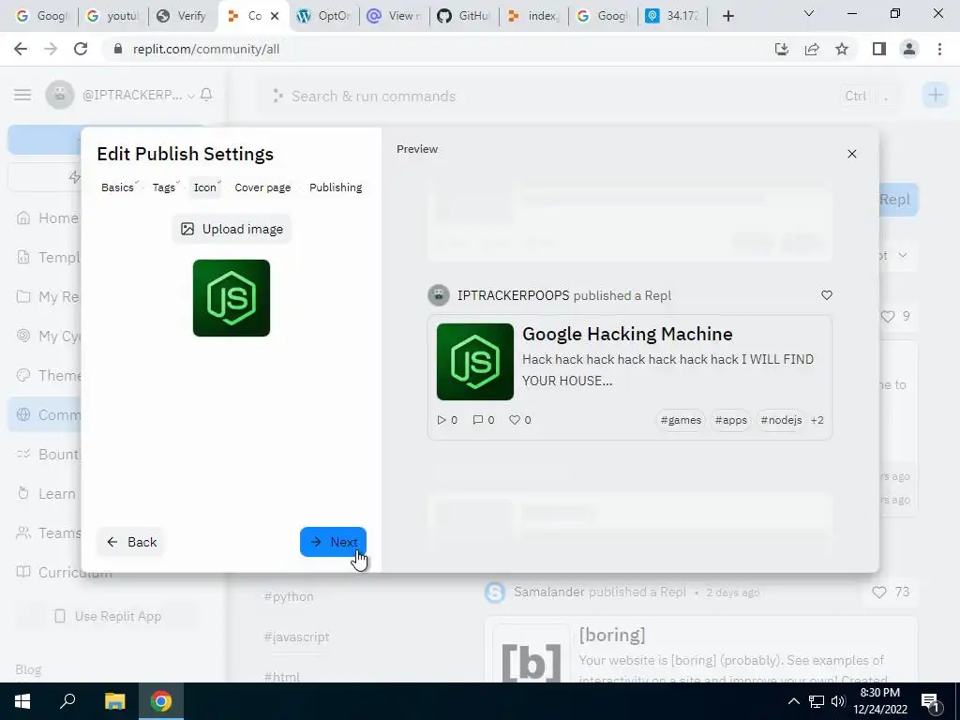This screenshot has width=960, height=720.
Task: Open Themes in the sidebar
Action: pyautogui.click(x=48, y=375)
